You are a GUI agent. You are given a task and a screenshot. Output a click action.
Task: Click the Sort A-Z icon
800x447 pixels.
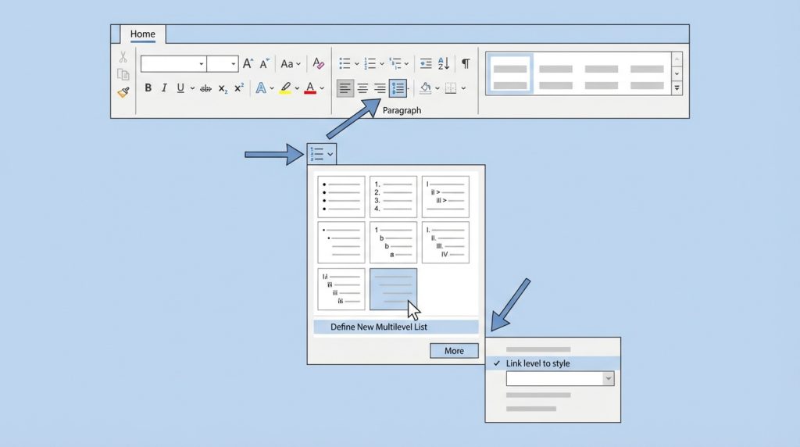pos(444,63)
